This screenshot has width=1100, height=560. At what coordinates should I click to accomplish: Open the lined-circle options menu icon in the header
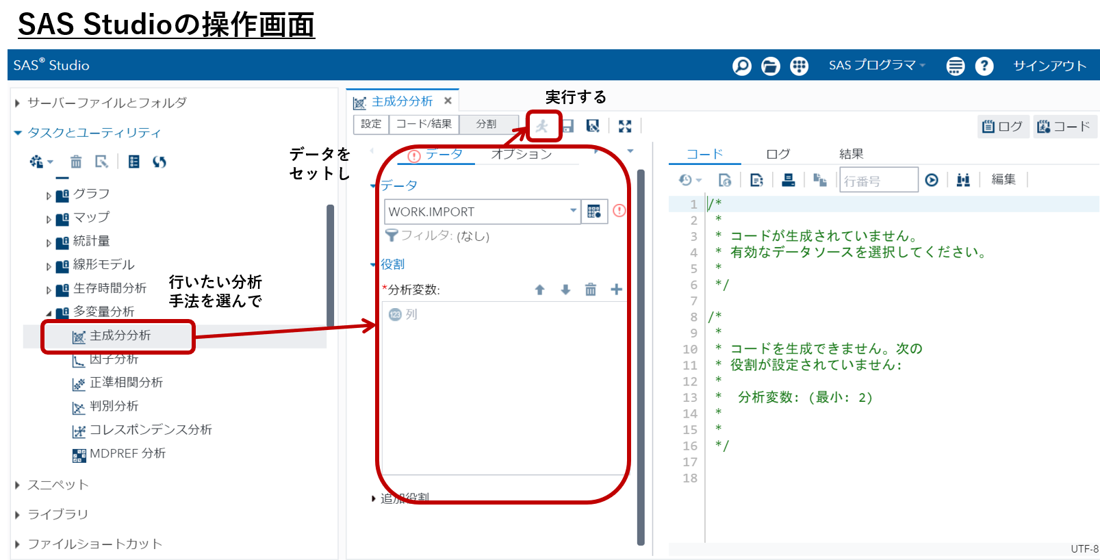(x=956, y=66)
